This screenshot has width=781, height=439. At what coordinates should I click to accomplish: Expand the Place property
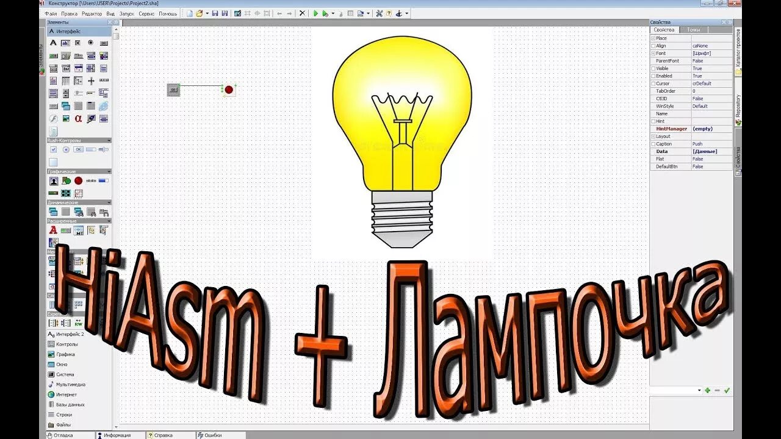pyautogui.click(x=653, y=38)
